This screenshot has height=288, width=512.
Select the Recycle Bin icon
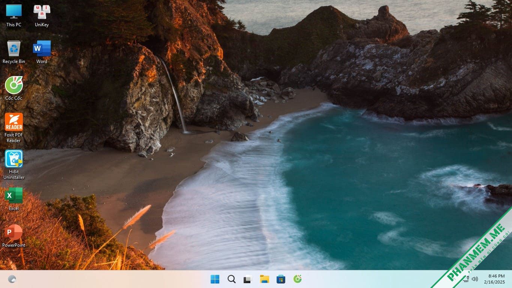(14, 52)
